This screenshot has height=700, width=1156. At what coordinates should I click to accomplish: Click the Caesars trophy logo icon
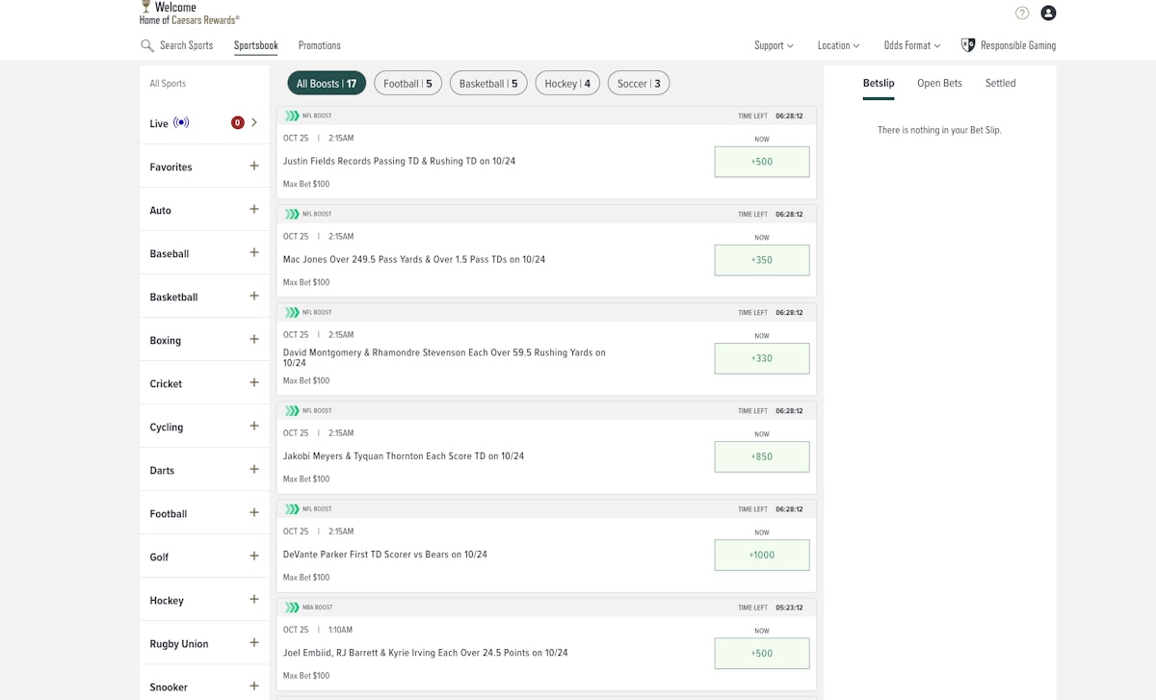145,7
